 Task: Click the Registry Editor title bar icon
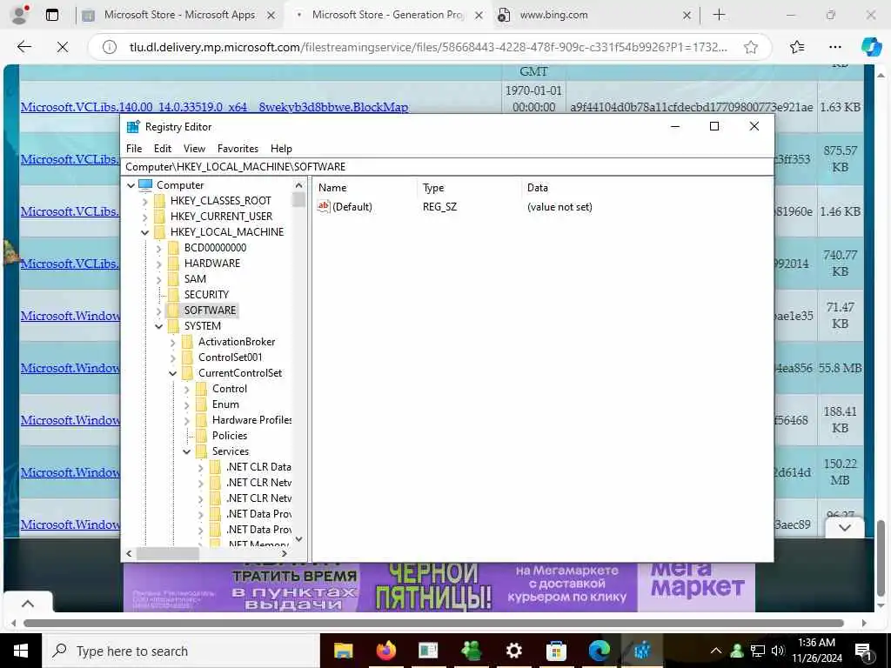[133, 127]
